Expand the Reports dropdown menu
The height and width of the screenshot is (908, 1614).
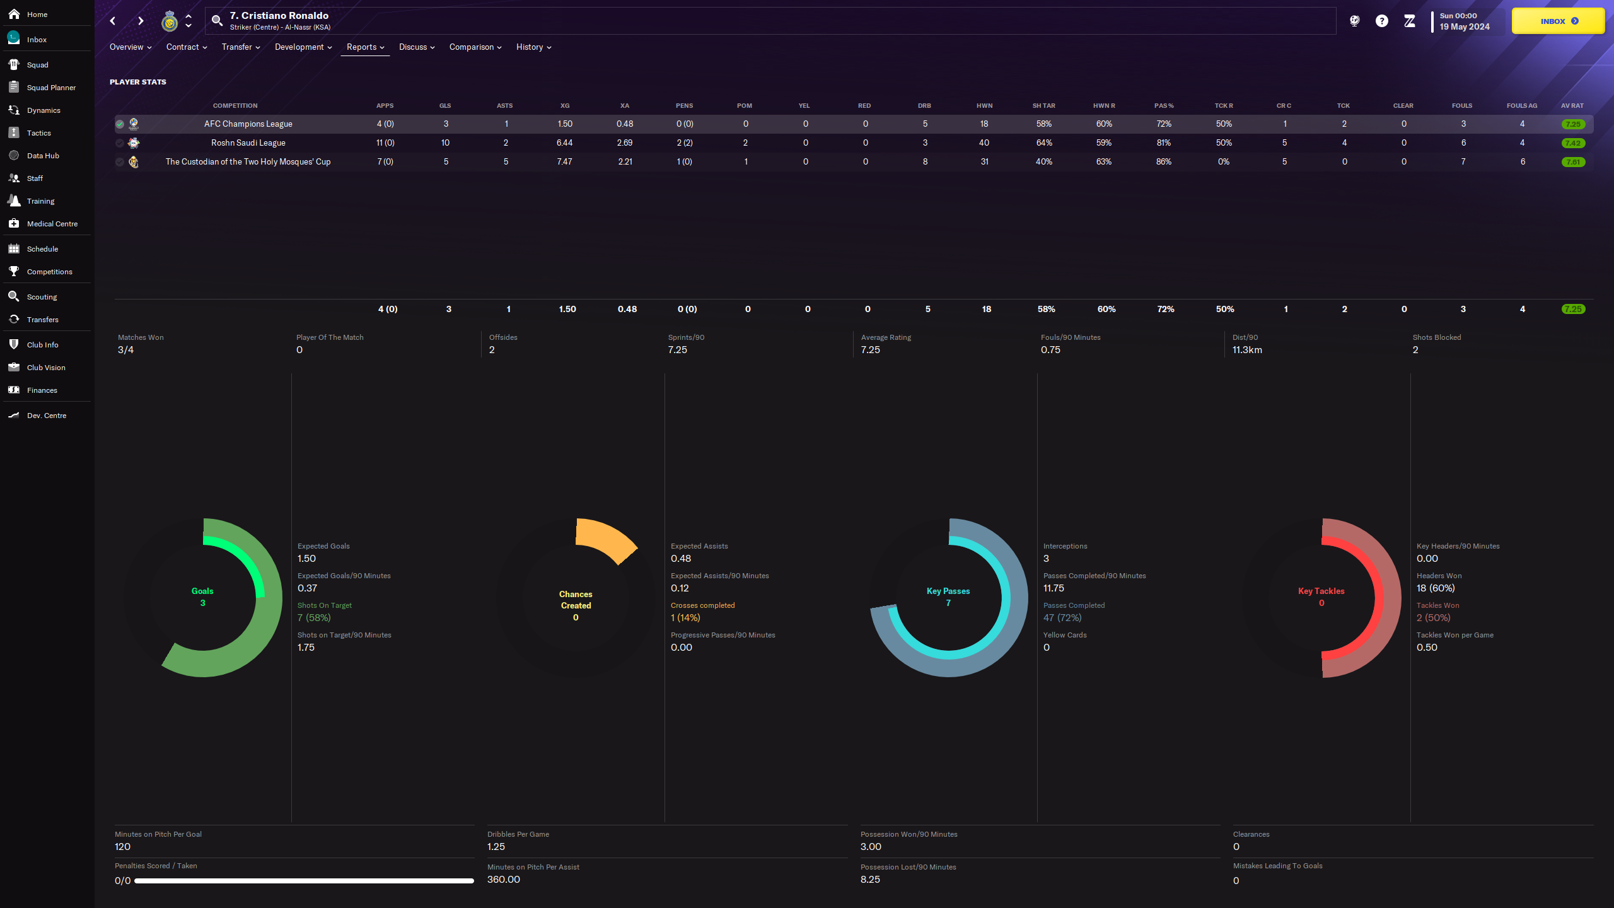tap(365, 47)
